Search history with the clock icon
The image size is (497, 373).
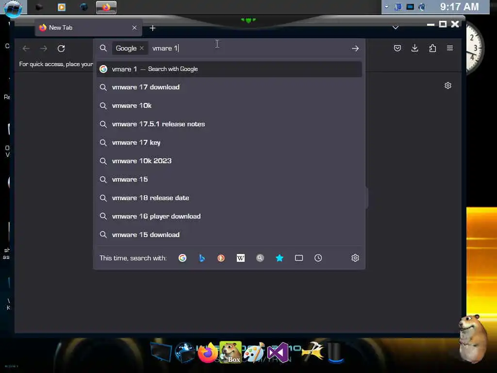coord(318,258)
